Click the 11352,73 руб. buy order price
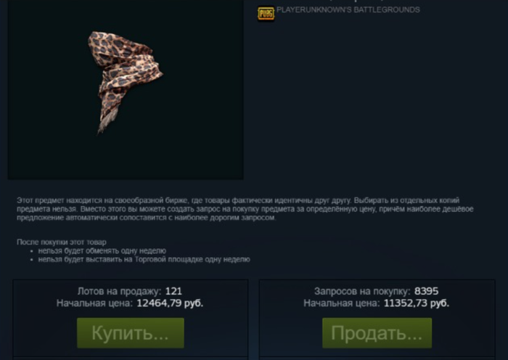The image size is (508, 360). point(417,303)
